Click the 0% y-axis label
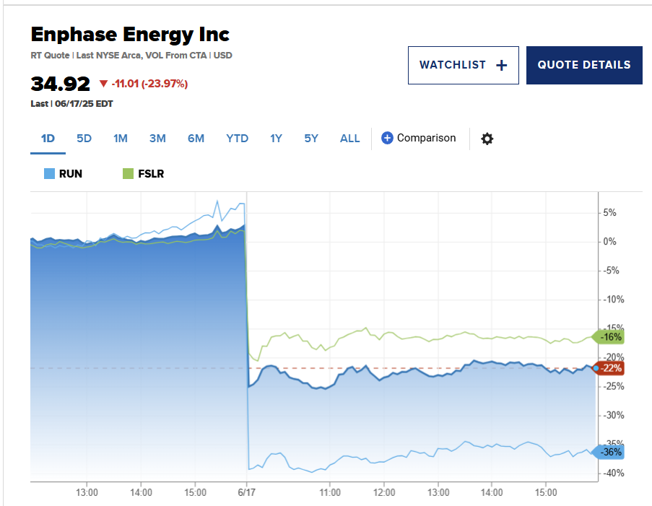 [x=609, y=242]
